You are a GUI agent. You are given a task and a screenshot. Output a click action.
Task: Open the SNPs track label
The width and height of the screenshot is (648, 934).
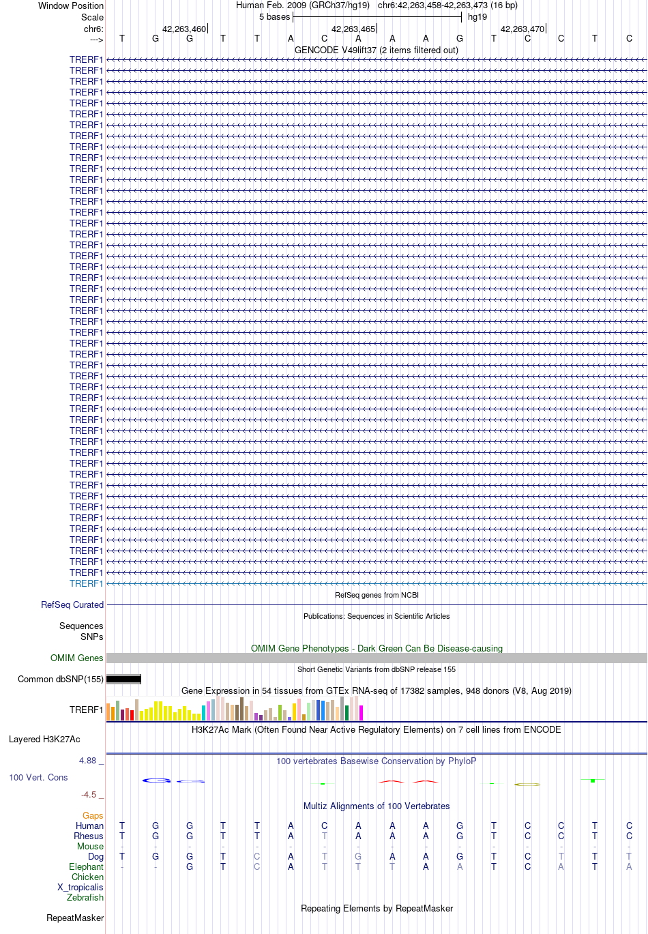91,637
